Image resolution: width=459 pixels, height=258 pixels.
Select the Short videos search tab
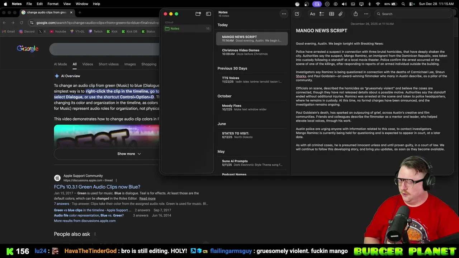point(109,64)
